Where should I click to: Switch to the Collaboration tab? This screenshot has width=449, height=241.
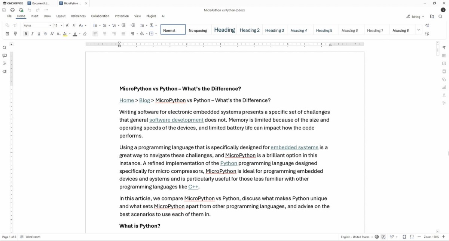pos(100,16)
